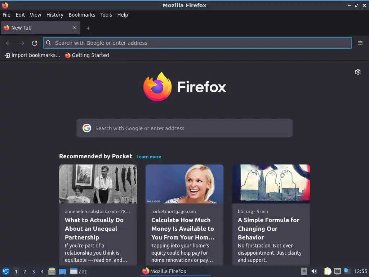The image size is (369, 277).
Task: Open the History menu
Action: pos(55,15)
